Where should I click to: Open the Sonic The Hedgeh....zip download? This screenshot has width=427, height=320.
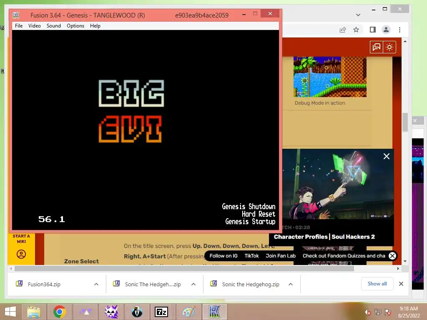tap(153, 284)
